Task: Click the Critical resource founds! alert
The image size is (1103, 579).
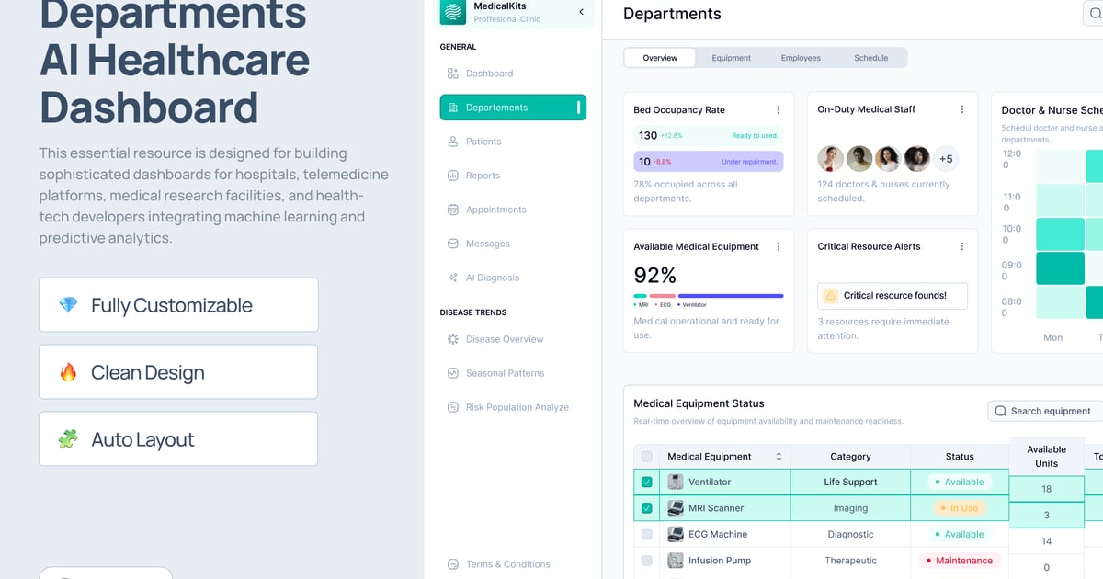Action: [x=892, y=296]
